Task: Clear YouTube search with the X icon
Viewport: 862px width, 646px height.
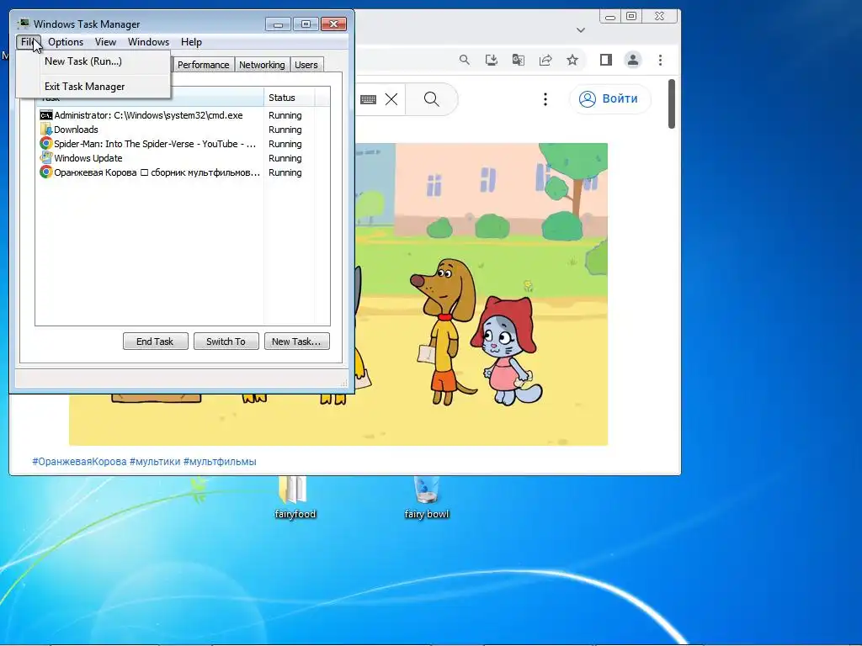Action: pos(391,99)
